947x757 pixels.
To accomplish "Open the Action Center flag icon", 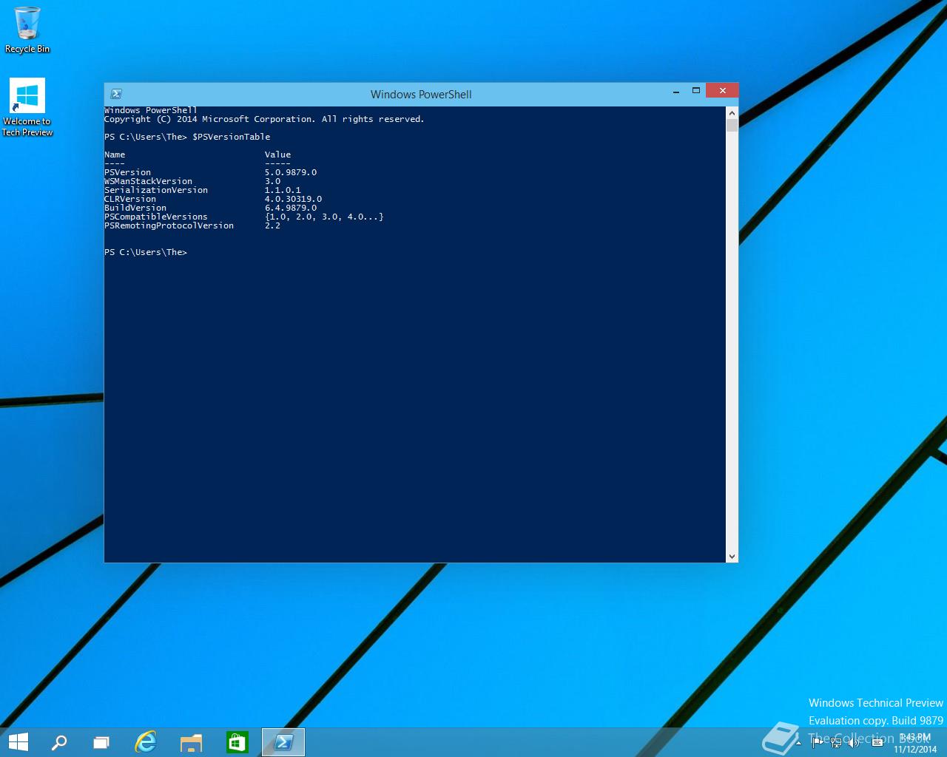I will point(818,742).
